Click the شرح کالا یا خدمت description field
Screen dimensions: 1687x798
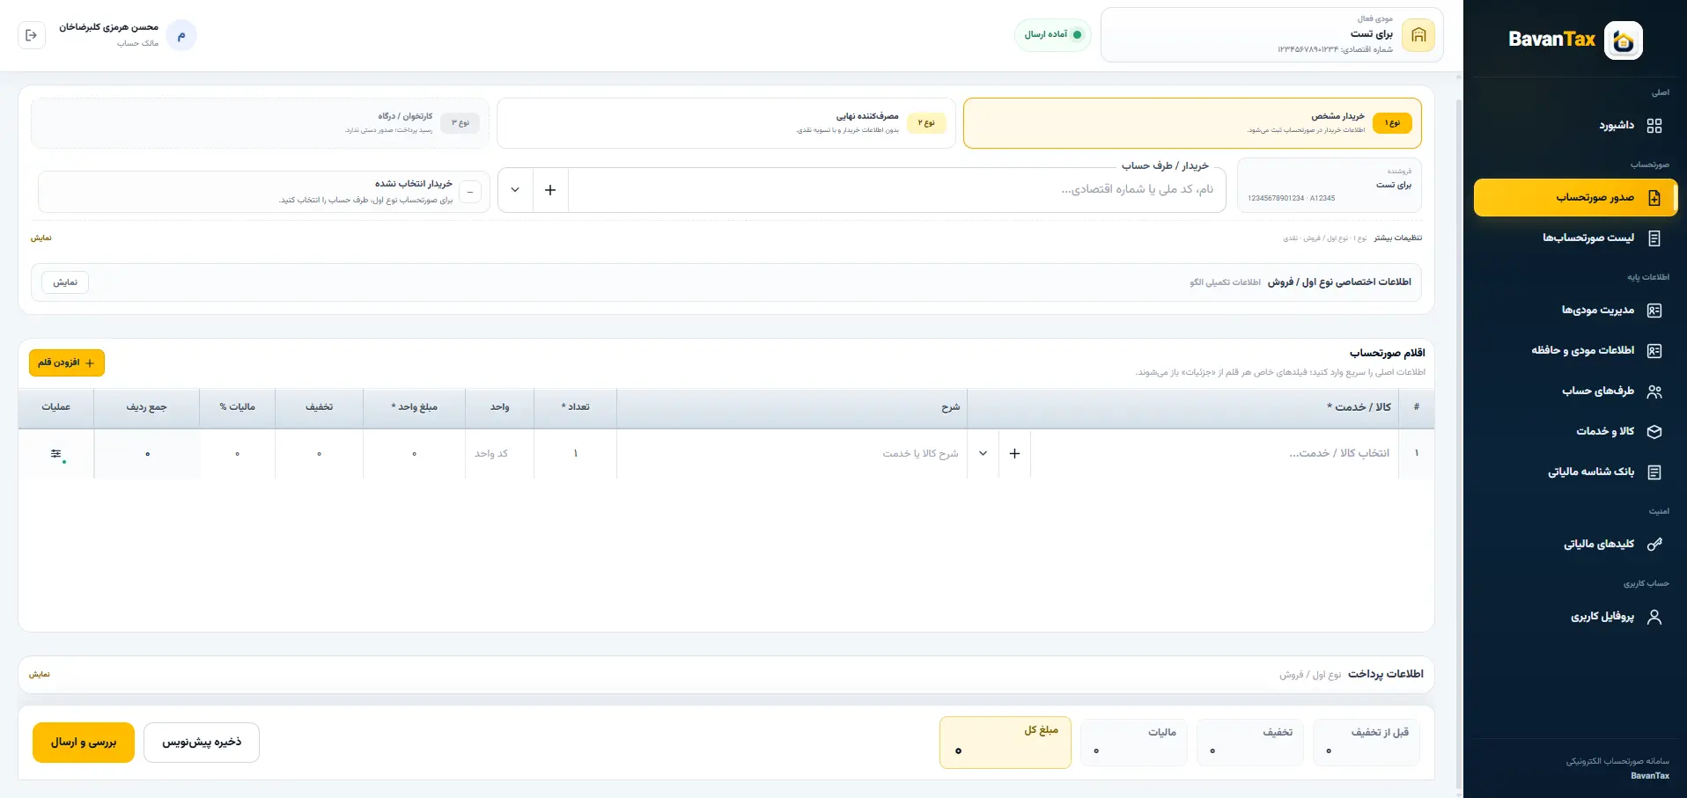point(792,453)
